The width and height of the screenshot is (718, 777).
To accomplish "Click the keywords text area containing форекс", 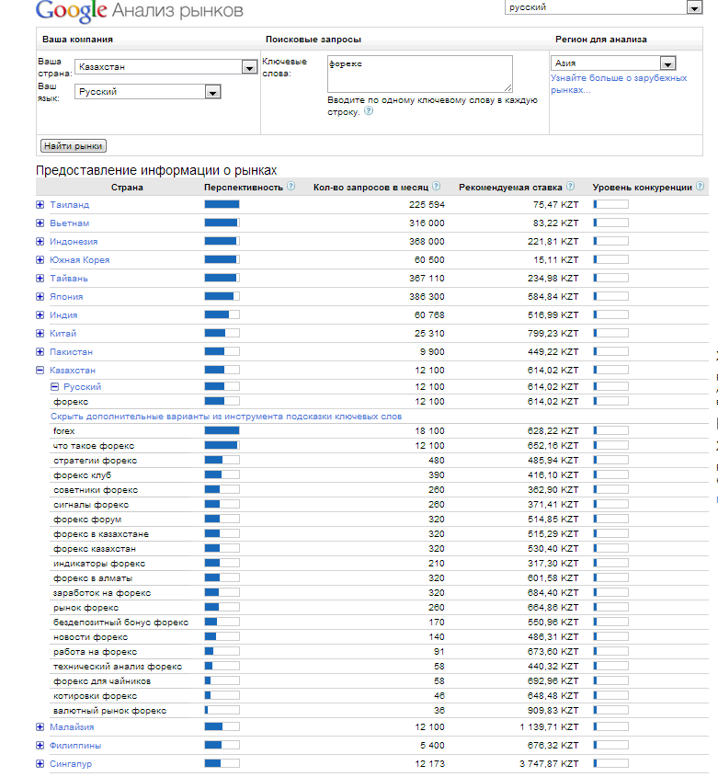I will (x=420, y=74).
